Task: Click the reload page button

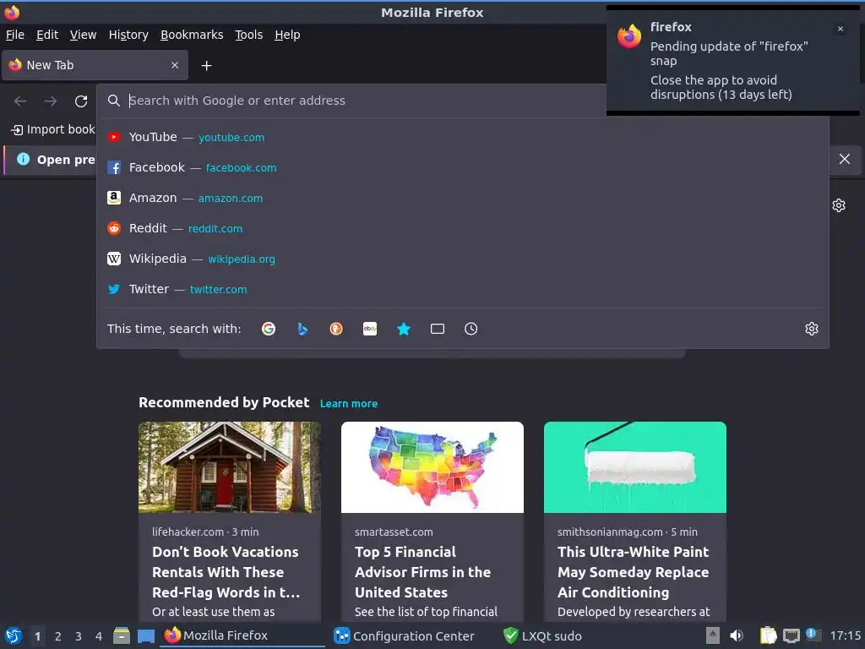Action: (81, 101)
